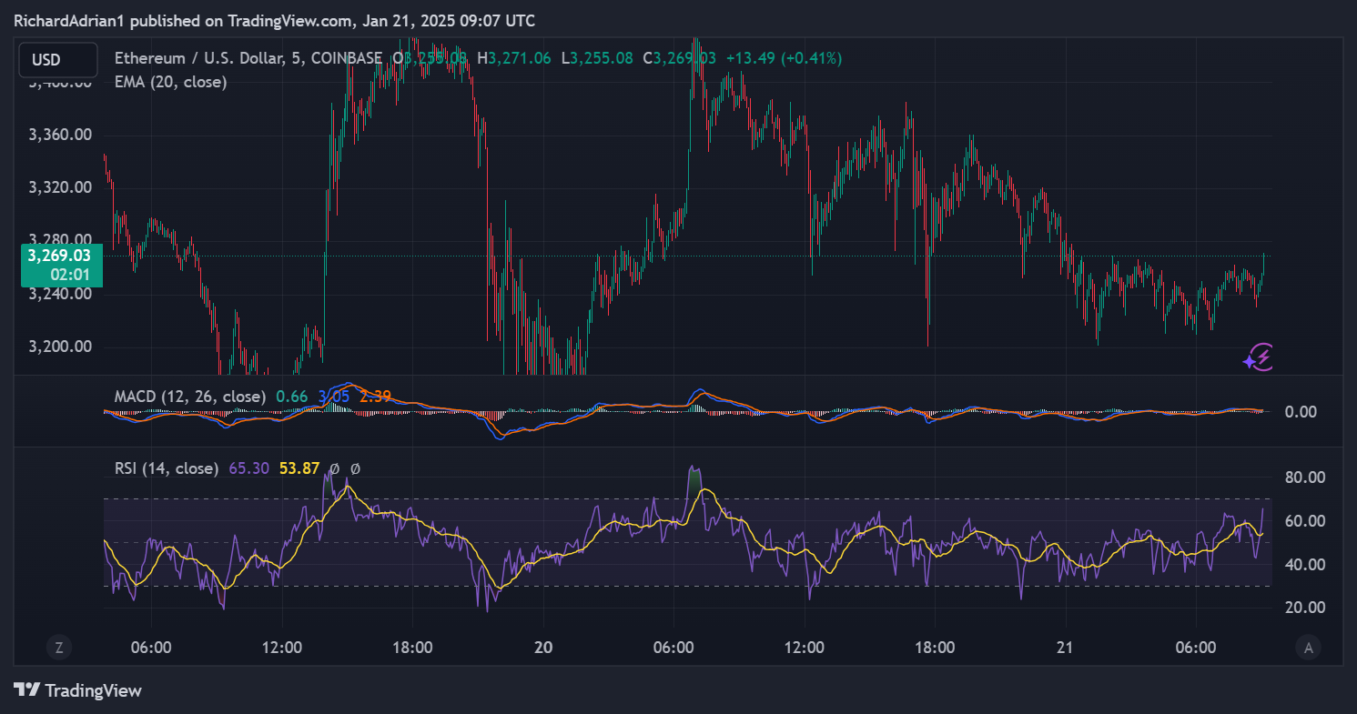Select the MACD (12, 26, close) indicator label

point(190,397)
